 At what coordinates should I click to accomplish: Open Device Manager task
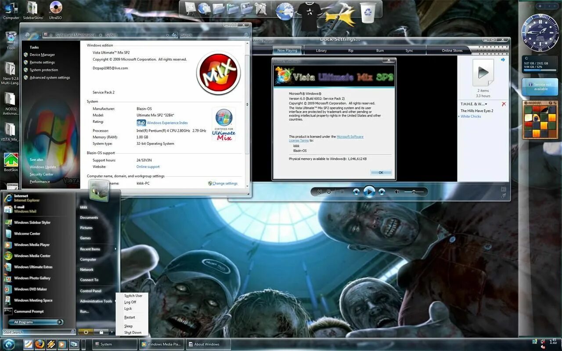(x=42, y=55)
